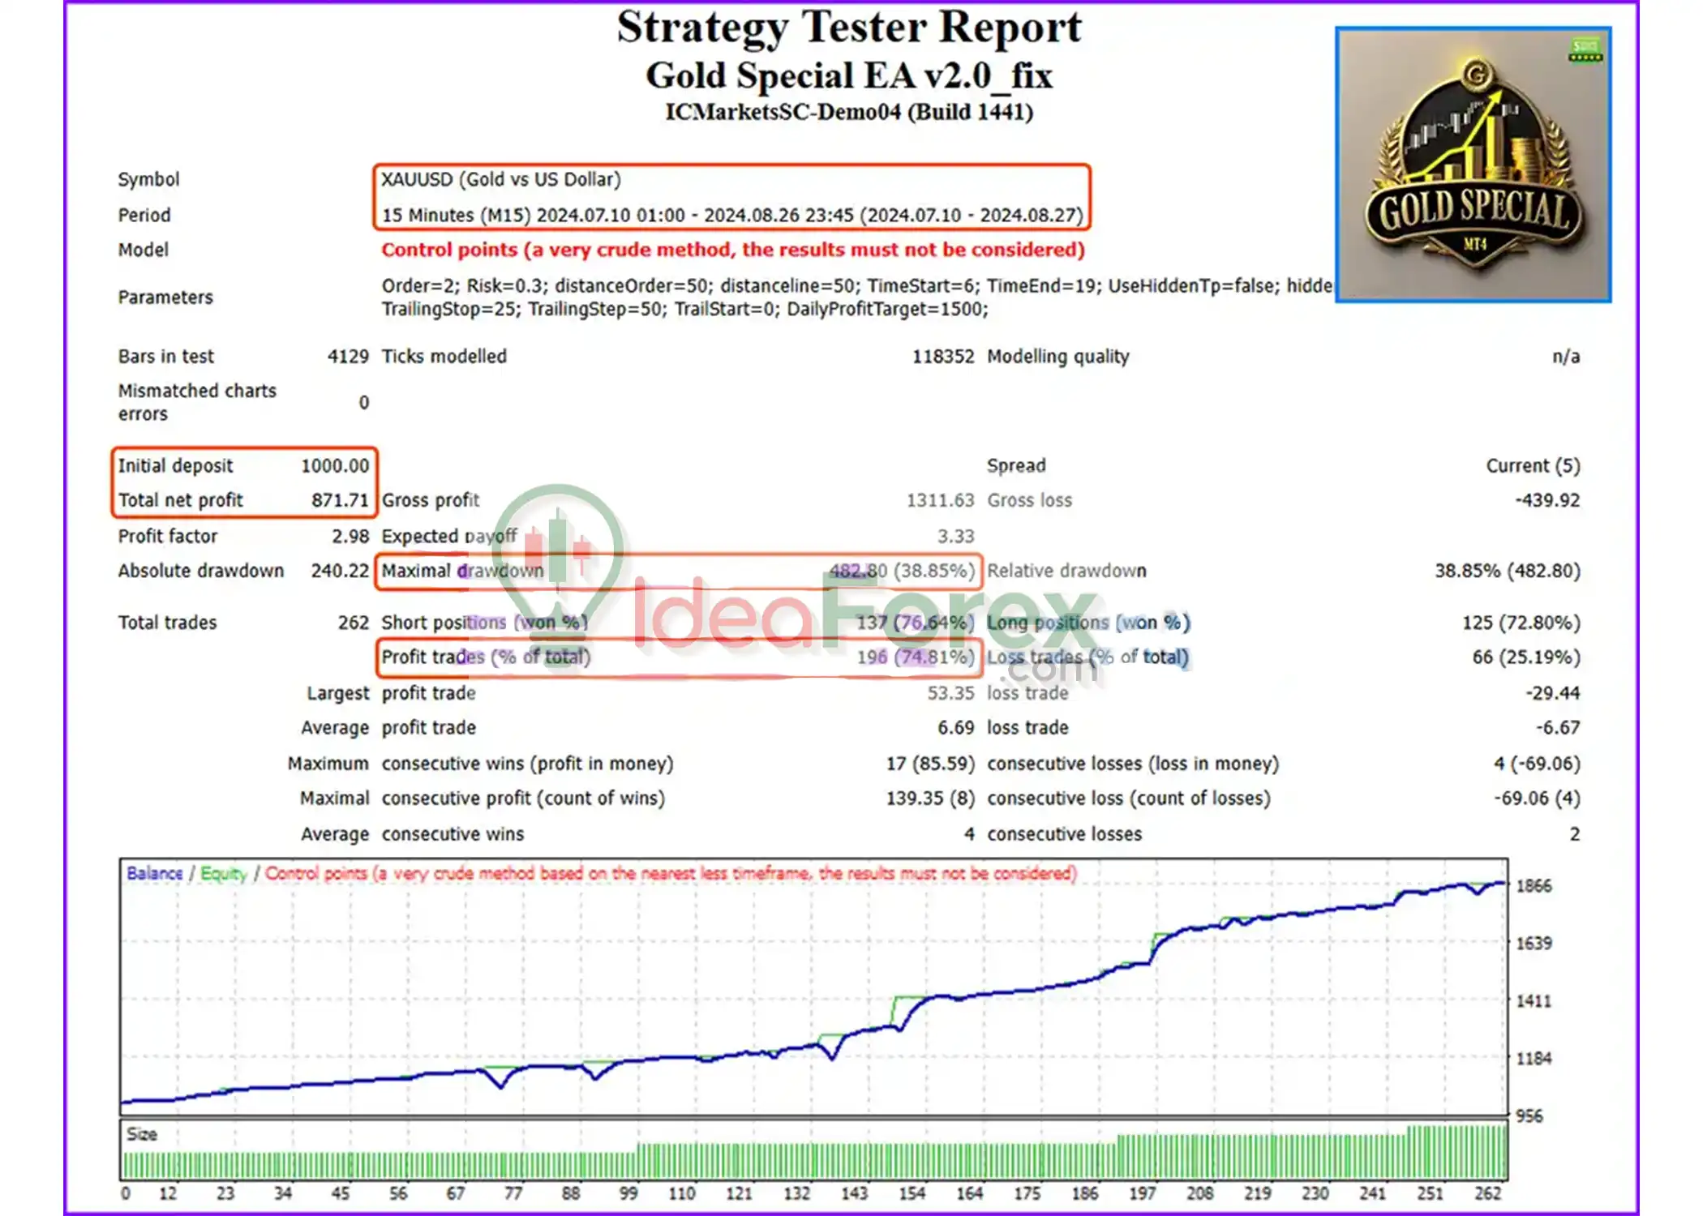The height and width of the screenshot is (1216, 1703).
Task: Click consecutive losses value '4 (-69.06)'
Action: (1537, 764)
